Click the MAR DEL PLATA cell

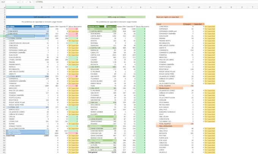coord(96,150)
